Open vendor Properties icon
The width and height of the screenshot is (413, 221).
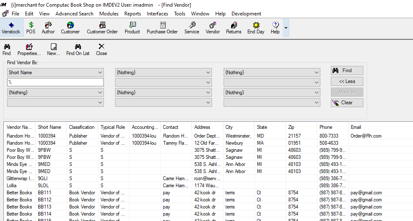(x=29, y=50)
